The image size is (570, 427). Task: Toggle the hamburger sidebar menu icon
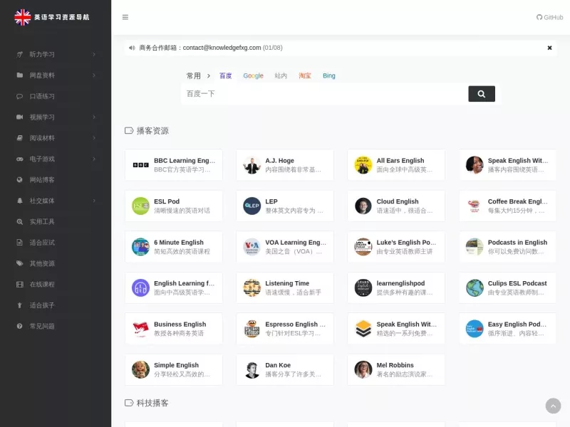pos(125,17)
